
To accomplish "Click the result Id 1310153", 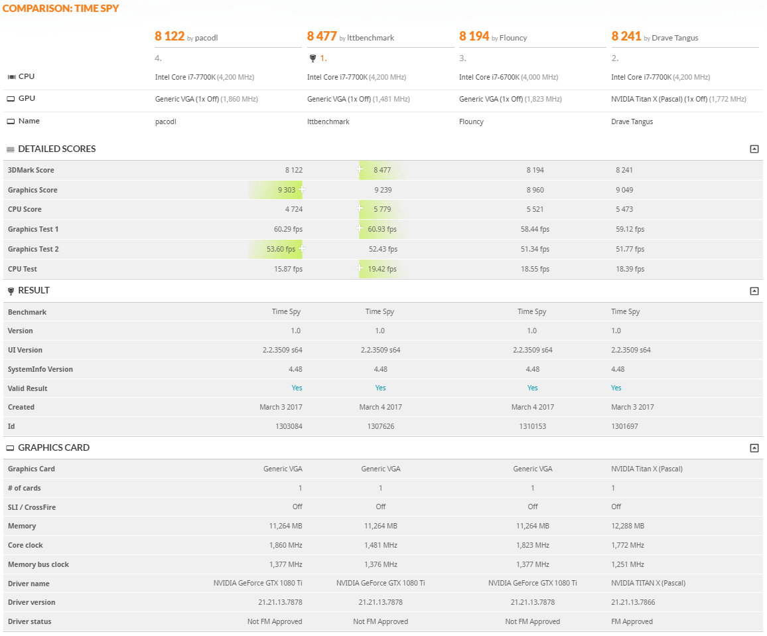I will point(533,426).
